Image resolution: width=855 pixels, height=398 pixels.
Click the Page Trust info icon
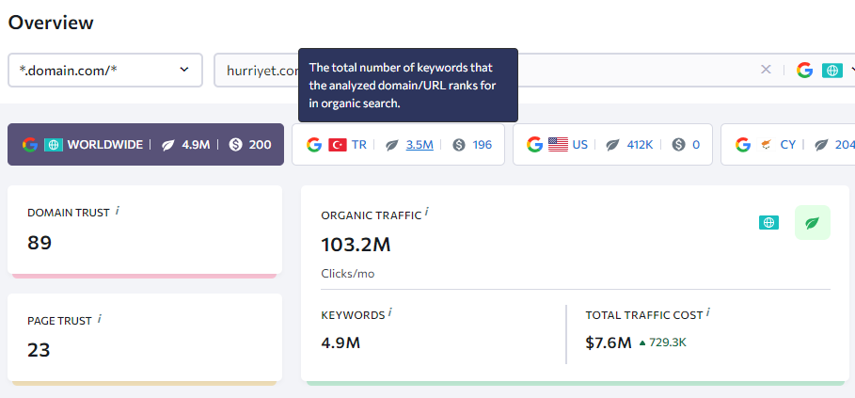point(100,319)
